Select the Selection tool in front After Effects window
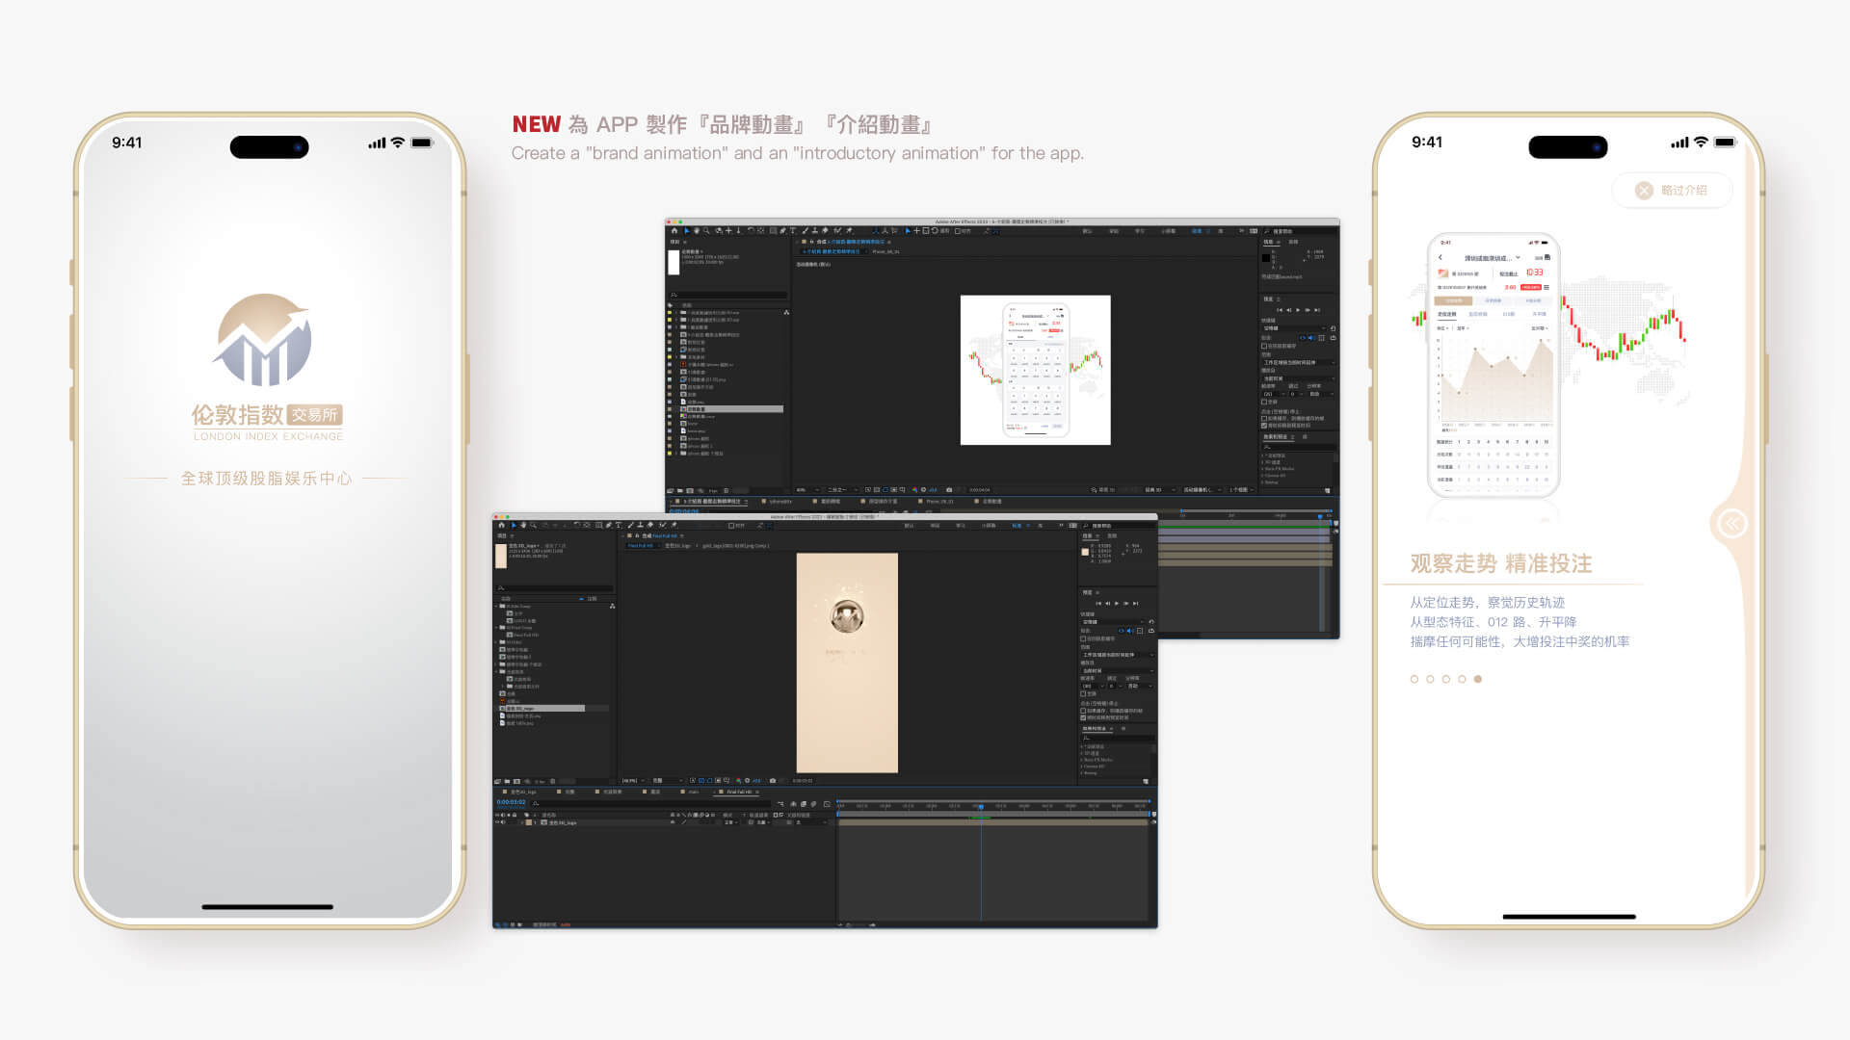1850x1040 pixels. [x=514, y=525]
